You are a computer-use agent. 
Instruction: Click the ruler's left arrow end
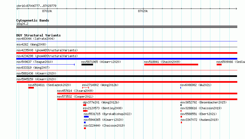click(17, 9)
